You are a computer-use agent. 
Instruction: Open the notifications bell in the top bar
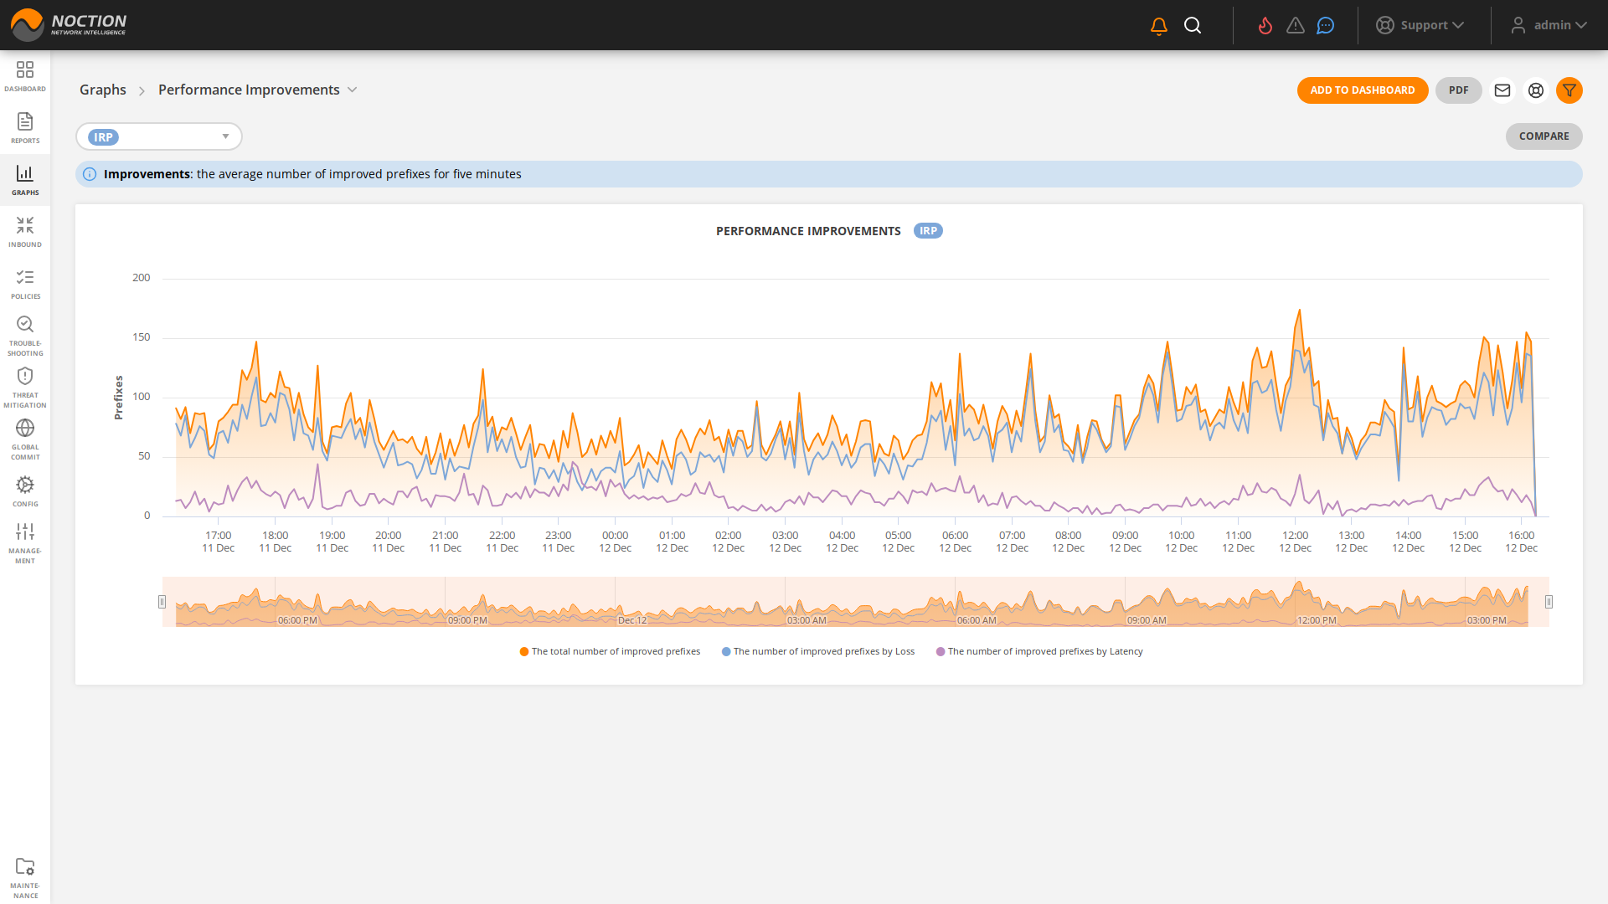click(x=1158, y=24)
